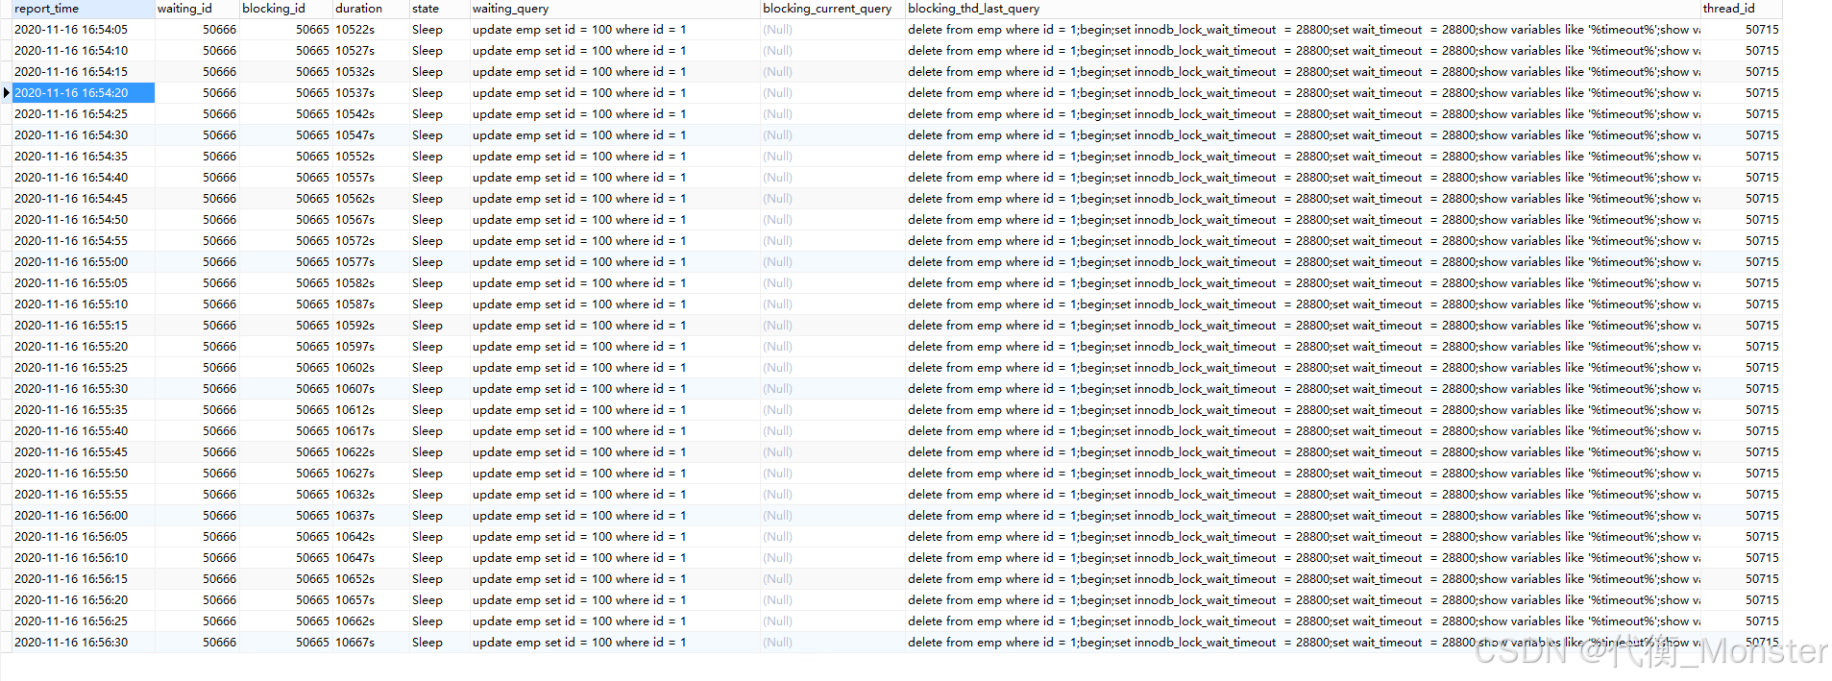Select duration cell 10592s
The image size is (1832, 681).
[x=371, y=326]
